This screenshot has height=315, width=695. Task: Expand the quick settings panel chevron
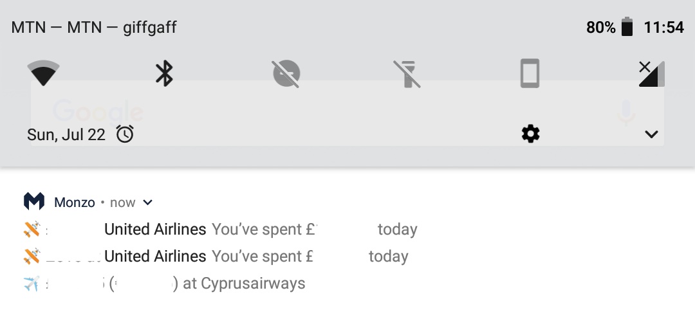pyautogui.click(x=651, y=134)
